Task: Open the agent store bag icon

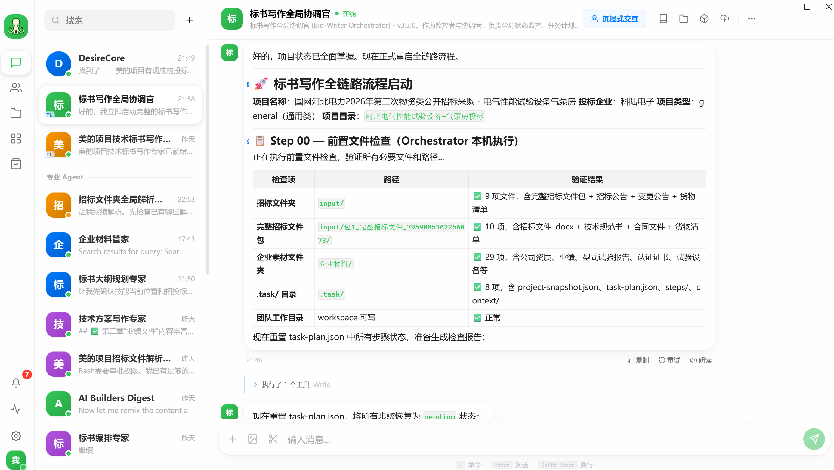Action: pyautogui.click(x=16, y=163)
